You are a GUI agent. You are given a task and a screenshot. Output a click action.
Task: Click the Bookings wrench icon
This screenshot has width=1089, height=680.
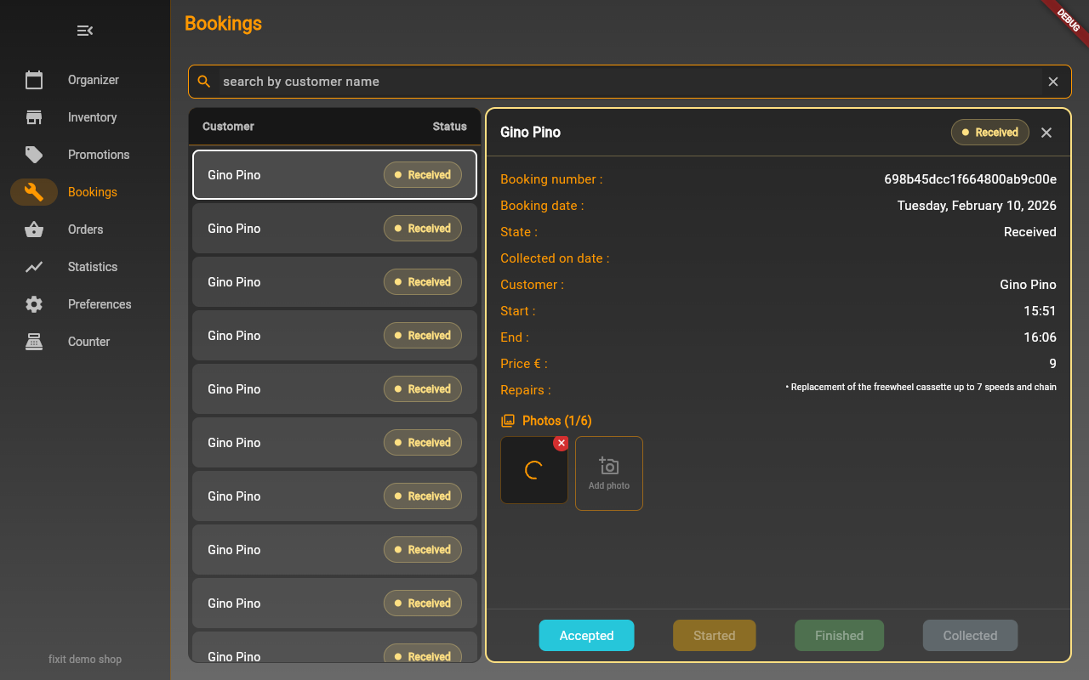[x=34, y=192]
